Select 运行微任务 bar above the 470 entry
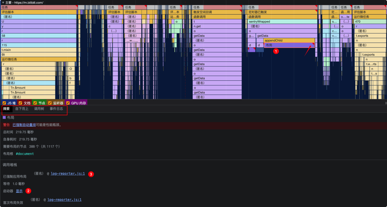Image resolution: width=387 pixels, height=207 pixels. (x=370, y=17)
